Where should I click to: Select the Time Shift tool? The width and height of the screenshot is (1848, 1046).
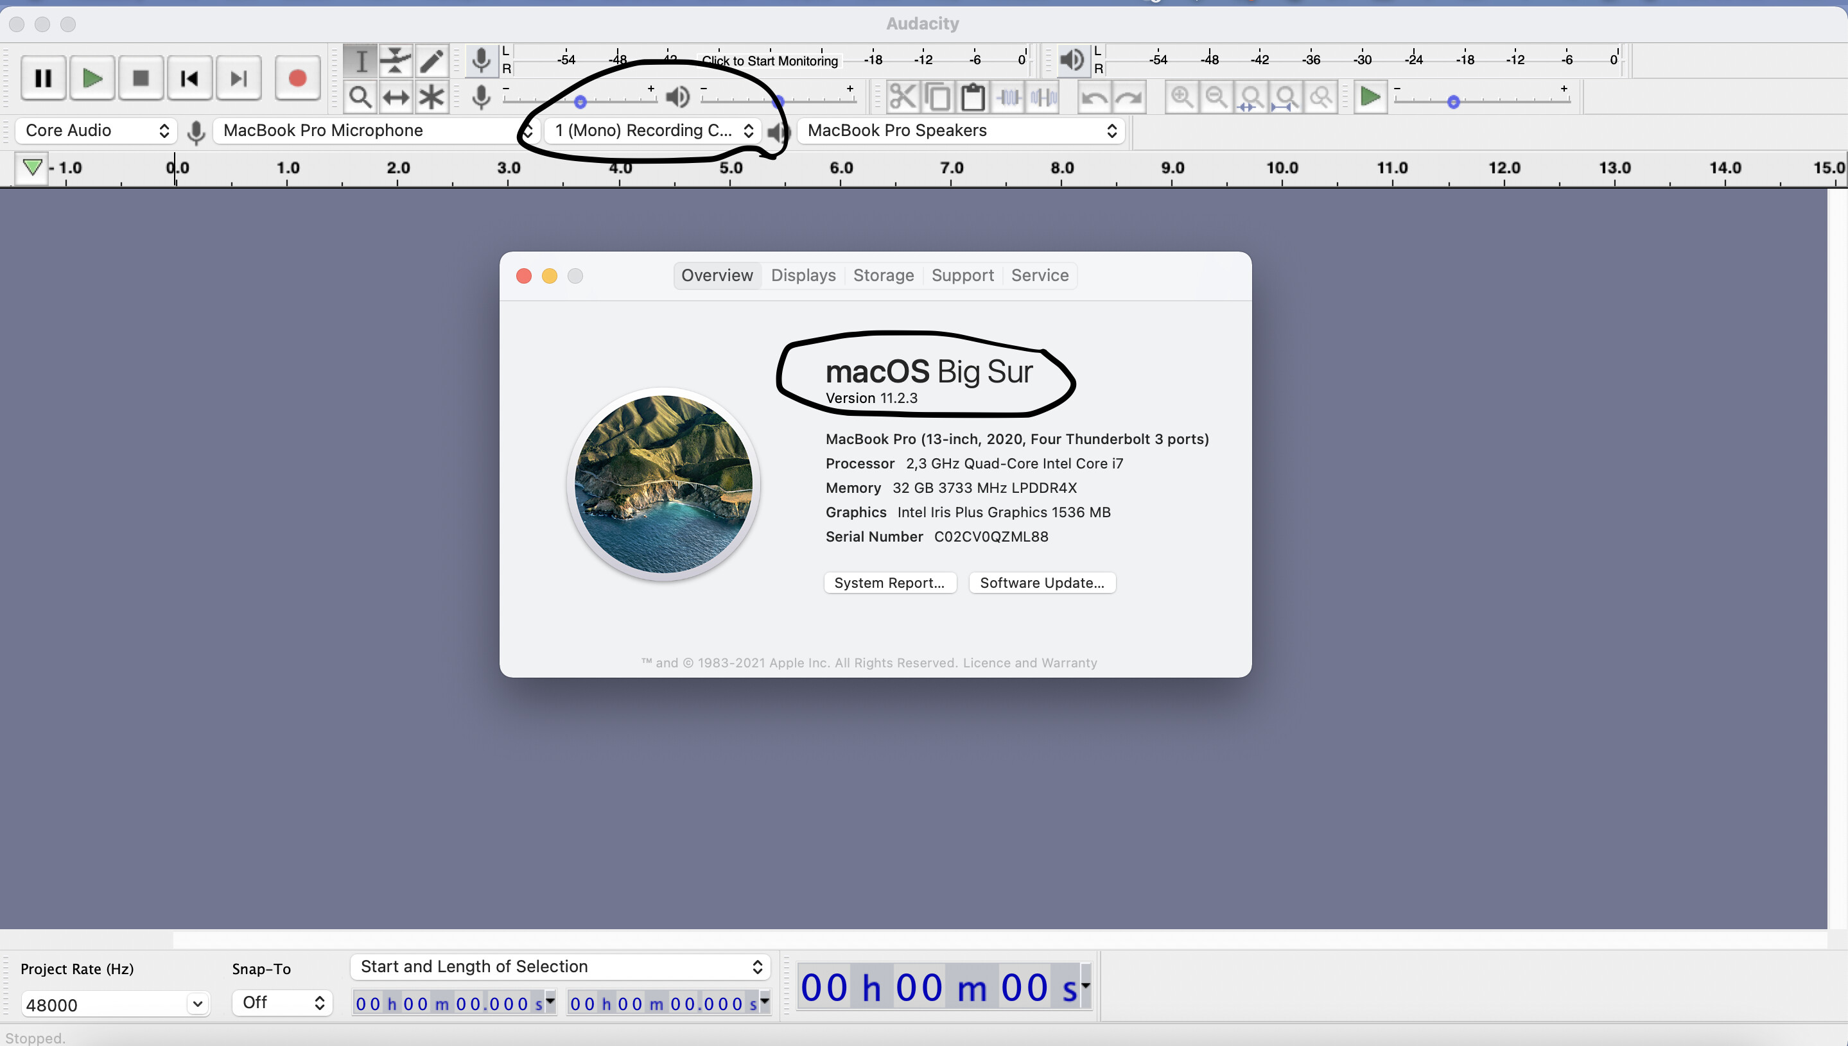[396, 97]
